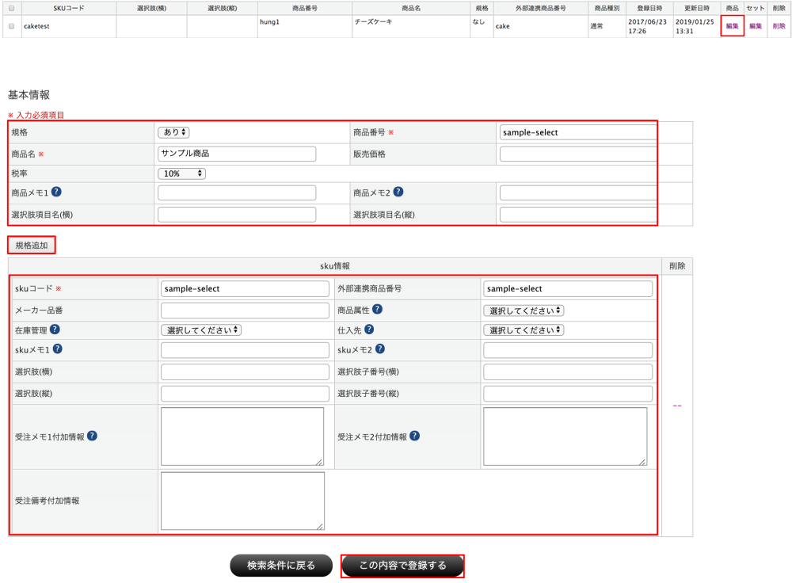The image size is (792, 583).
Task: Show help for 受注メモ2付加情報
Action: point(414,436)
